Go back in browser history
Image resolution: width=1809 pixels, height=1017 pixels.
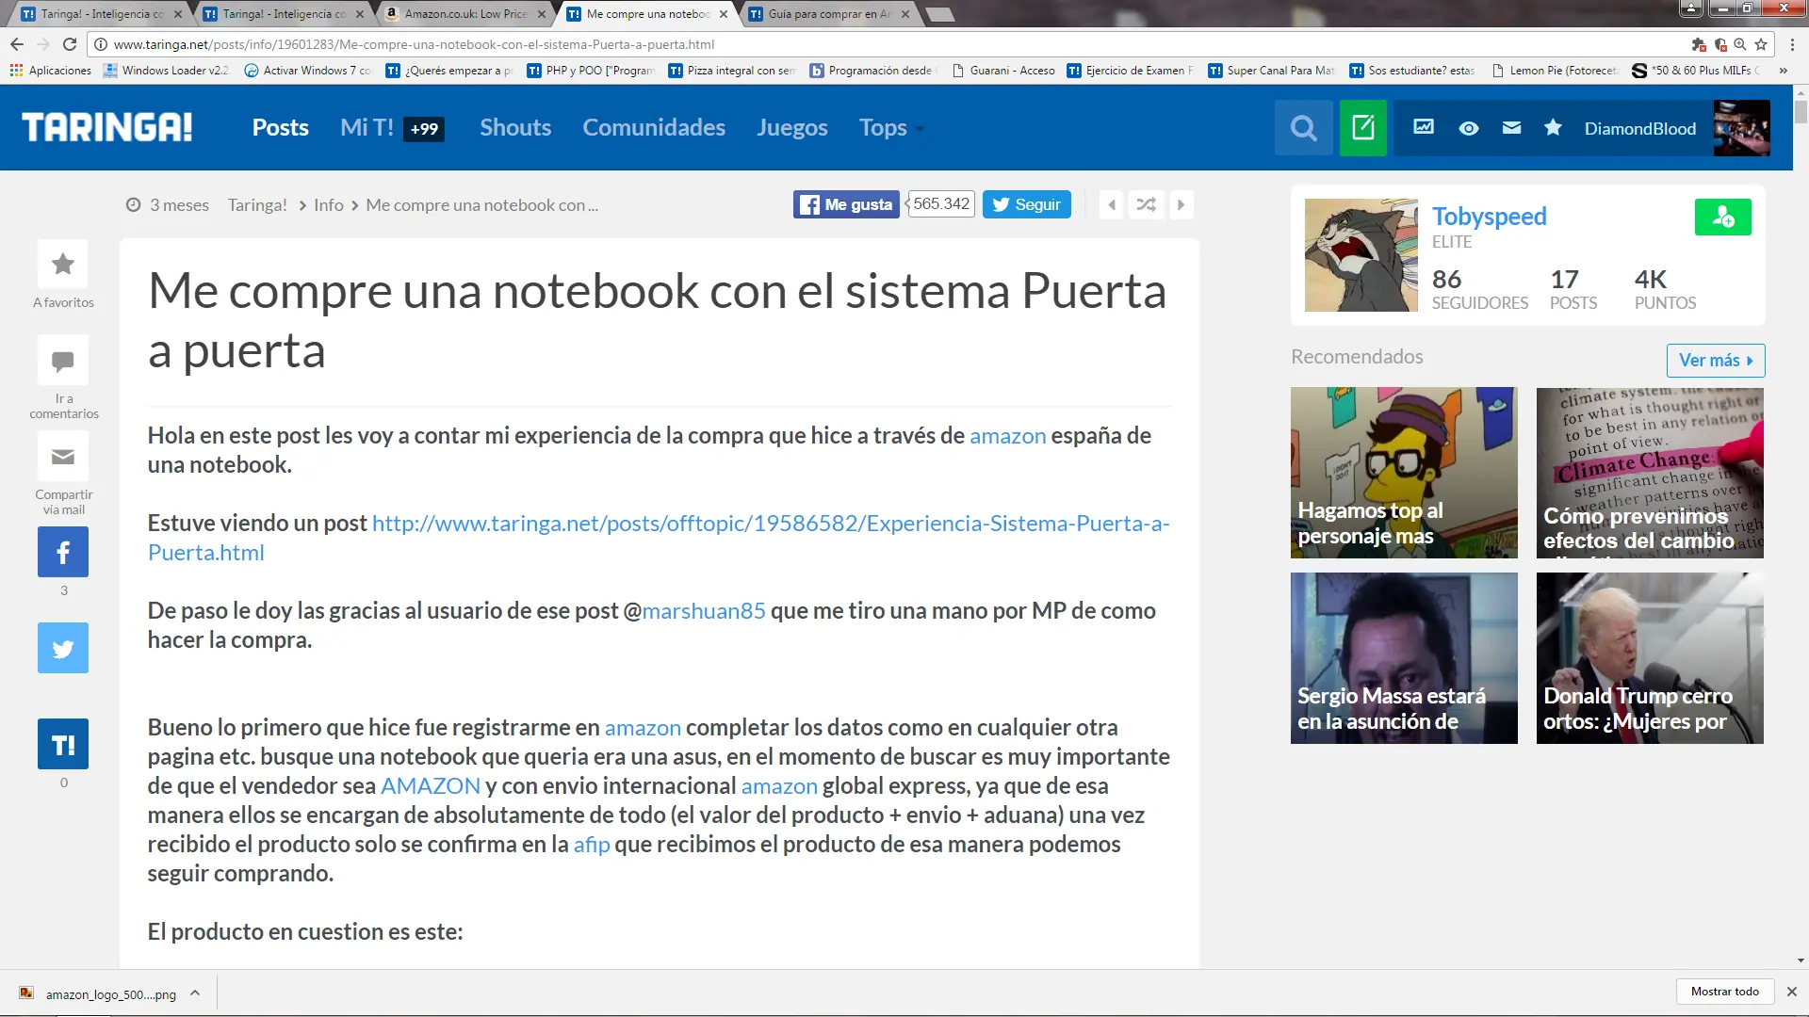tap(17, 44)
